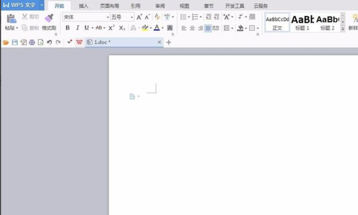Click the red W WPS home icon
Viewport: 358px width, 215px height.
[79, 42]
